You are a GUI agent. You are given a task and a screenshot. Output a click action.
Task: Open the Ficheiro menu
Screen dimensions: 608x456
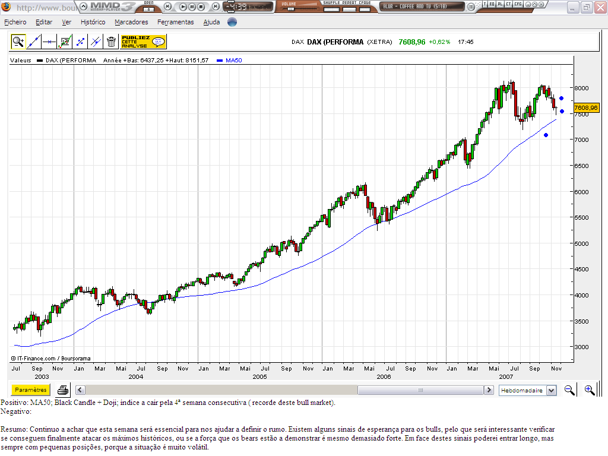[15, 22]
